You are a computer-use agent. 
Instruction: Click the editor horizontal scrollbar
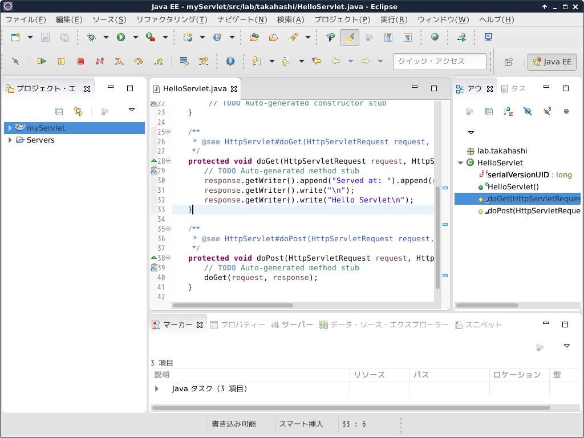click(x=233, y=306)
